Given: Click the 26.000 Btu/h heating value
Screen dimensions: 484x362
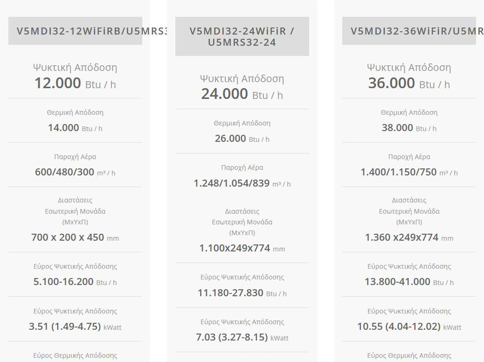Looking at the screenshot, I should coord(242,138).
